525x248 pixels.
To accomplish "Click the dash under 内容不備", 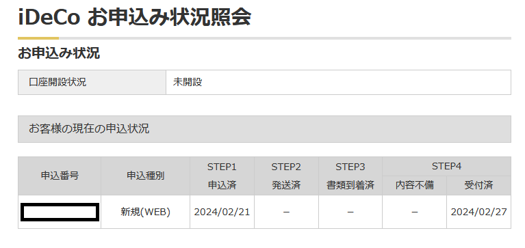I will tap(415, 212).
